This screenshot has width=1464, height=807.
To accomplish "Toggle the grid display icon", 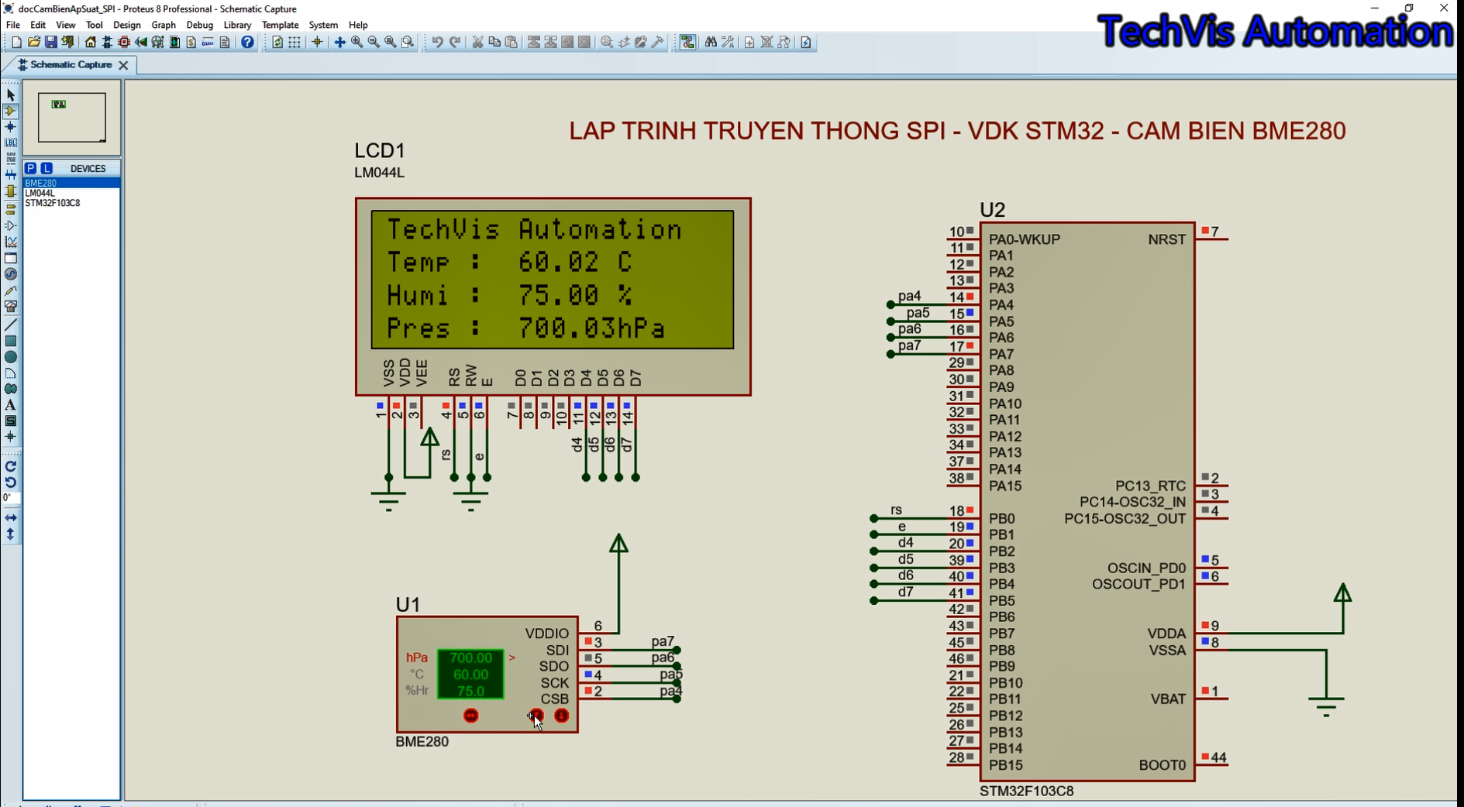I will pyautogui.click(x=295, y=43).
